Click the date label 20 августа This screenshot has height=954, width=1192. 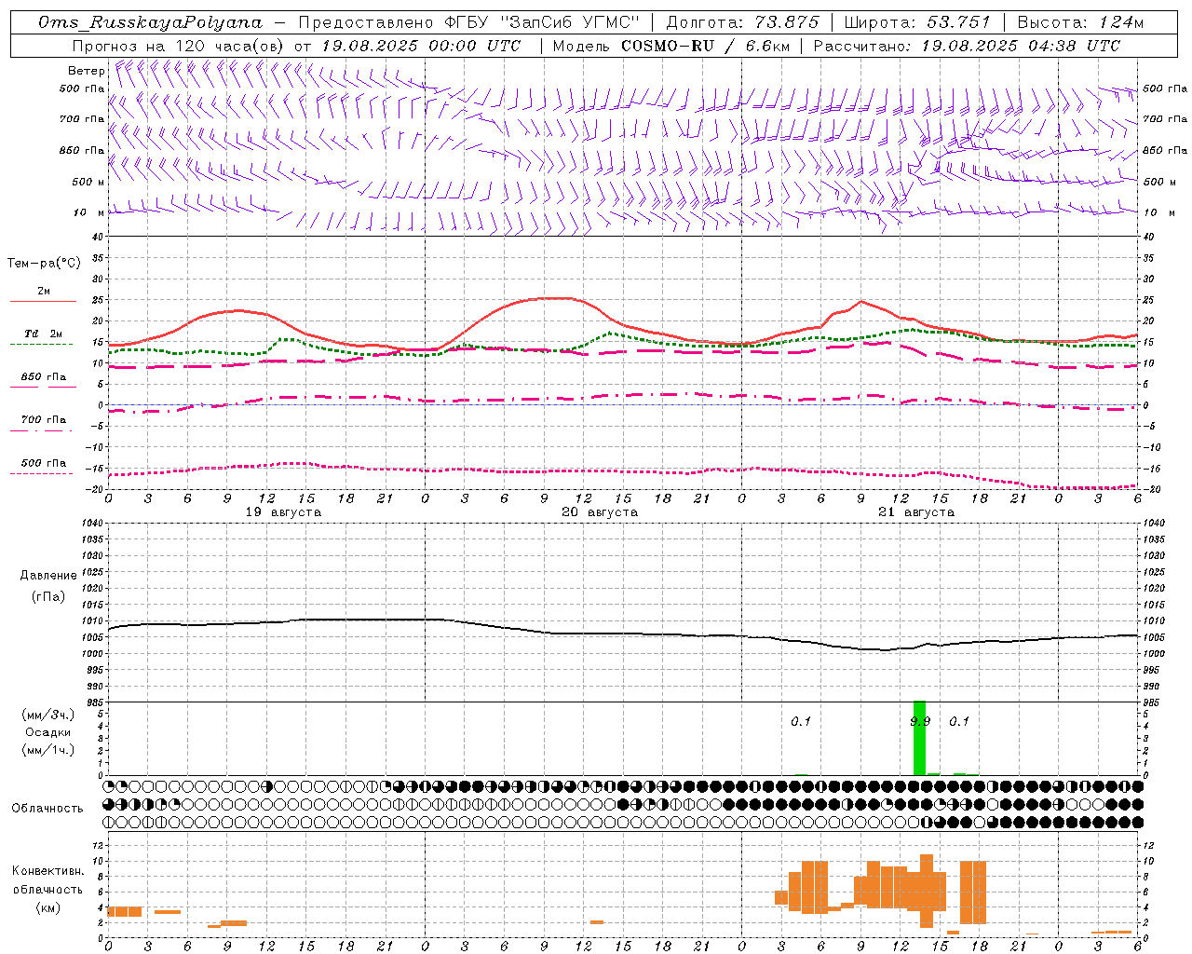click(x=600, y=512)
